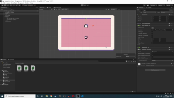Open the Tilemap Focus On dropdown
Screen dimensions: 174x98
130,56
